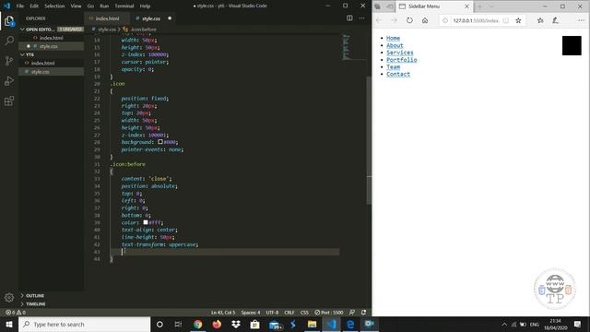Open the editor More Actions ellipsis
590x332 pixels.
[362, 18]
